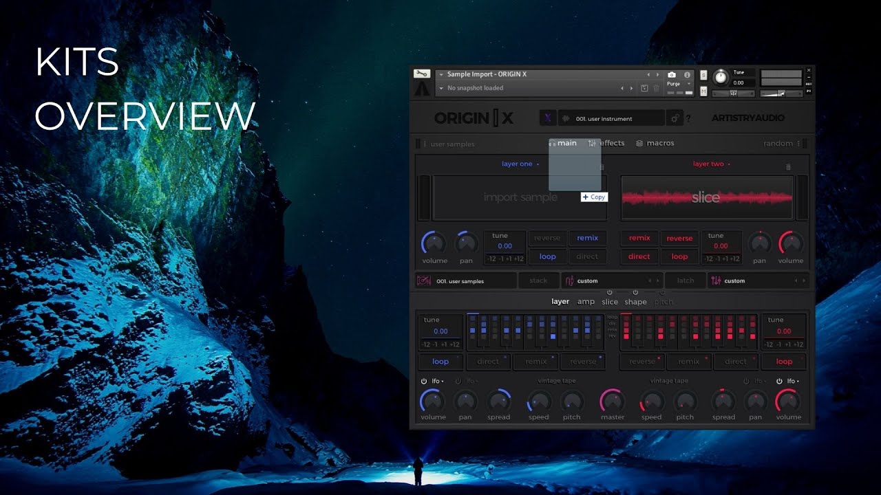
Task: Adjust the Kontakt header Tune knob
Action: pos(721,77)
